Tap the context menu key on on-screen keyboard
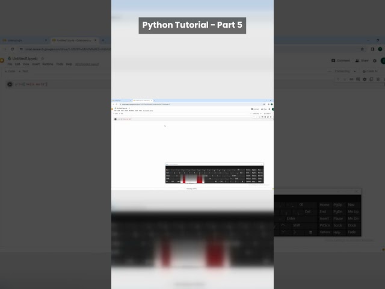Viewport: 385px width, 289px height. point(310,232)
